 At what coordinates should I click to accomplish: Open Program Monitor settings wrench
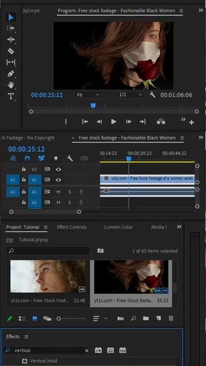pos(152,94)
